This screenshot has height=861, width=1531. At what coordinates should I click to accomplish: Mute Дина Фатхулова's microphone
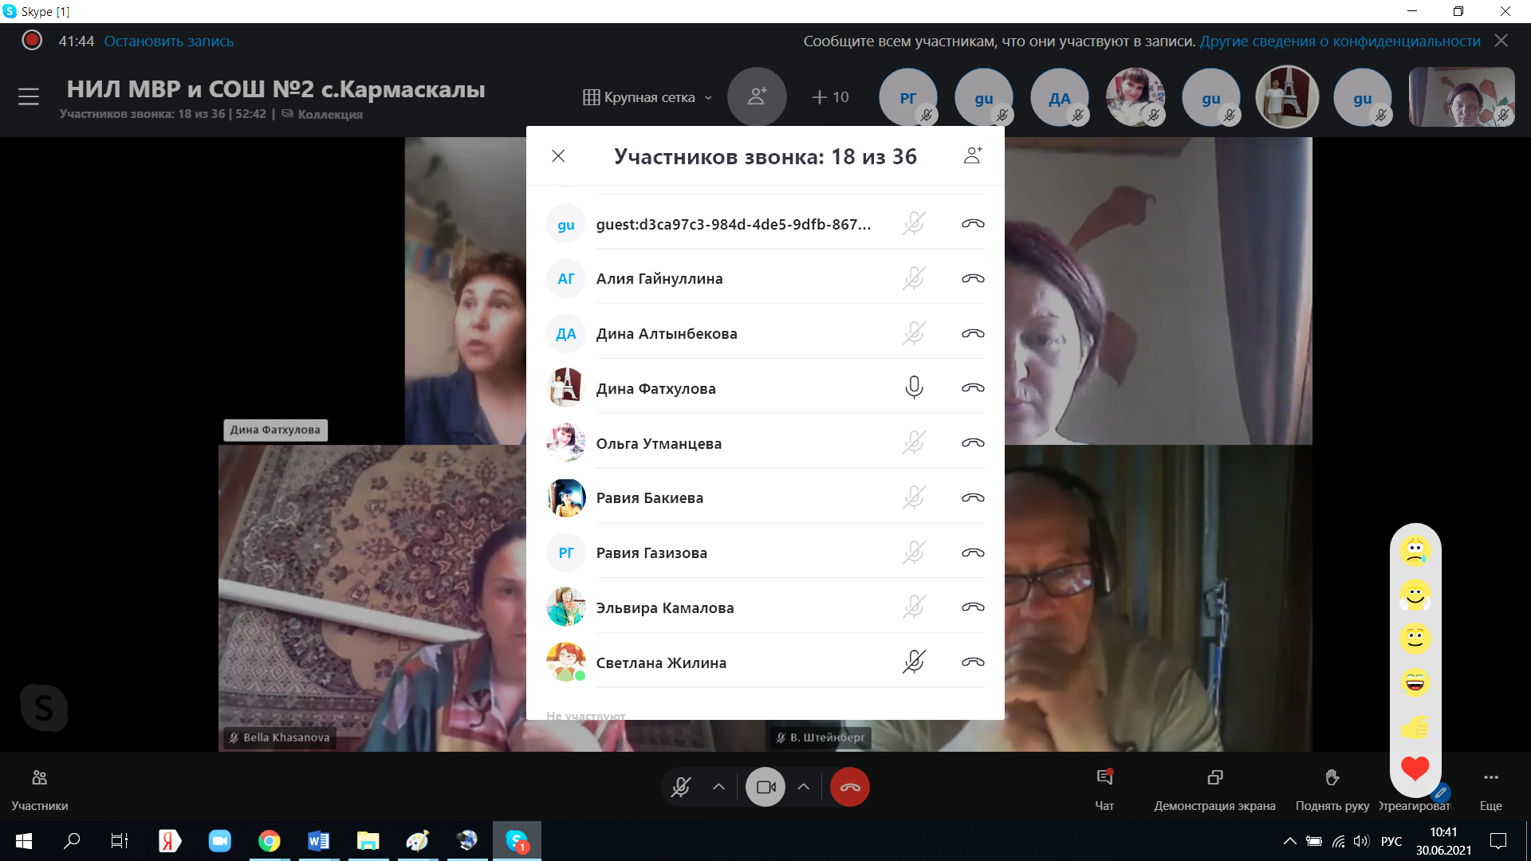(x=914, y=387)
